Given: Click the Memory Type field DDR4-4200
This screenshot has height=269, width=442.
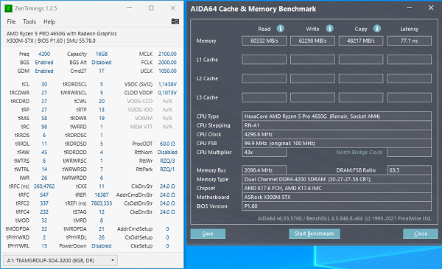Looking at the screenshot, I should tap(337, 179).
